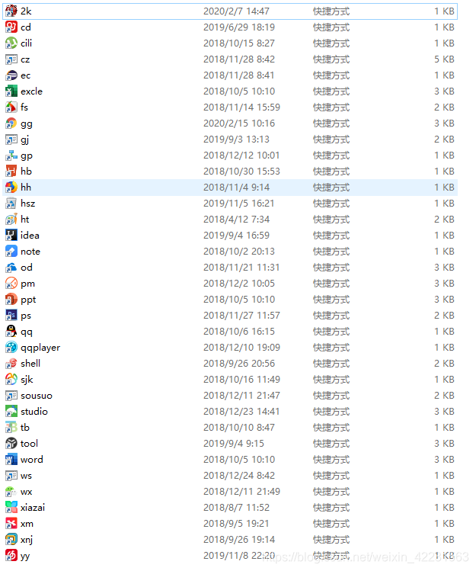Viewport: 476px width, 571px height.
Task: Select the date 2019/9/3 13:13
Action: (236, 140)
